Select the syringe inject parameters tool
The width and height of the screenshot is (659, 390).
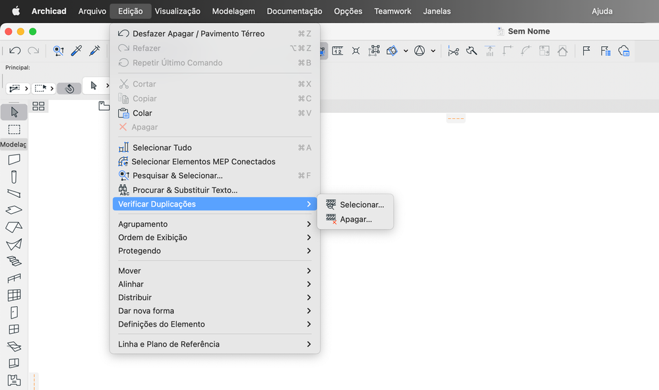[x=94, y=51]
